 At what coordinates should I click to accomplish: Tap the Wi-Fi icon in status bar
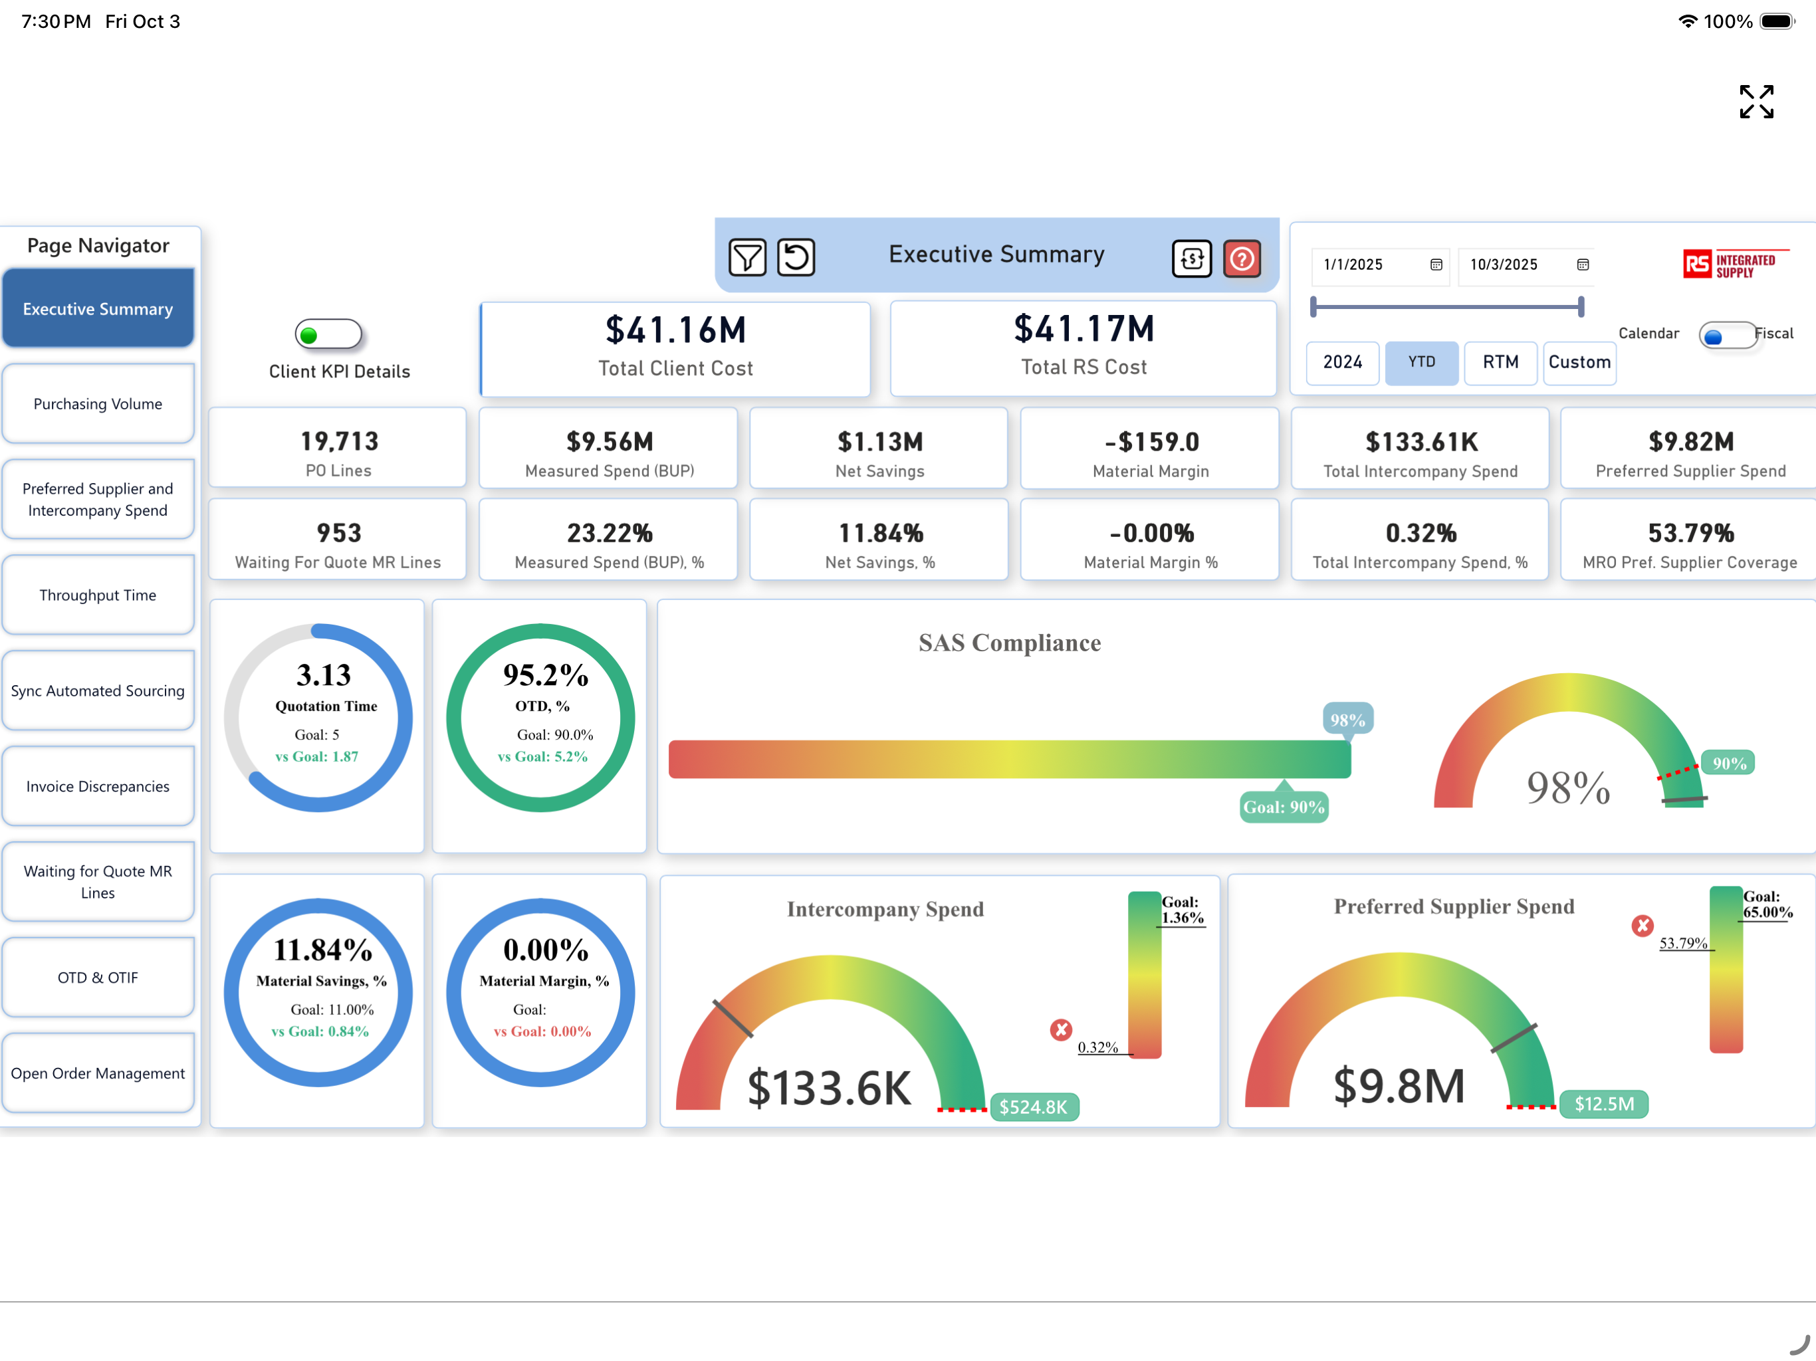pos(1687,21)
